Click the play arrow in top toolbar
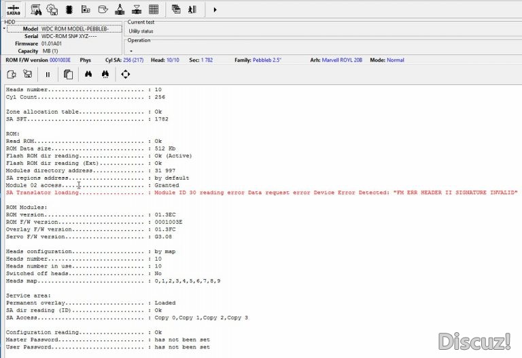 point(215,10)
